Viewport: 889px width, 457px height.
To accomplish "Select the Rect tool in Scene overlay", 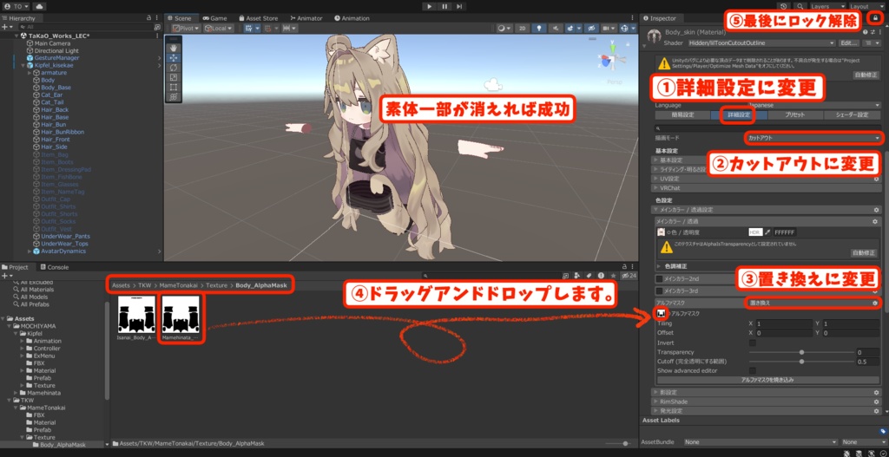I will tap(174, 87).
